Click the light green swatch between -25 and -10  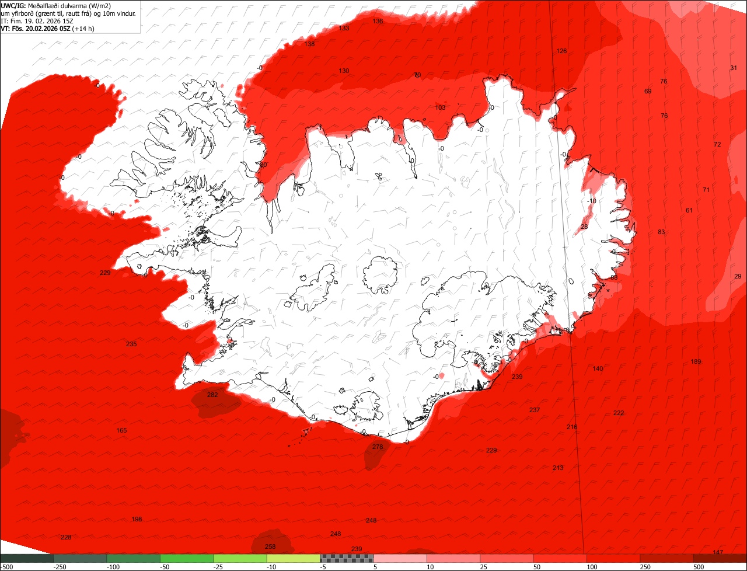pos(240,559)
